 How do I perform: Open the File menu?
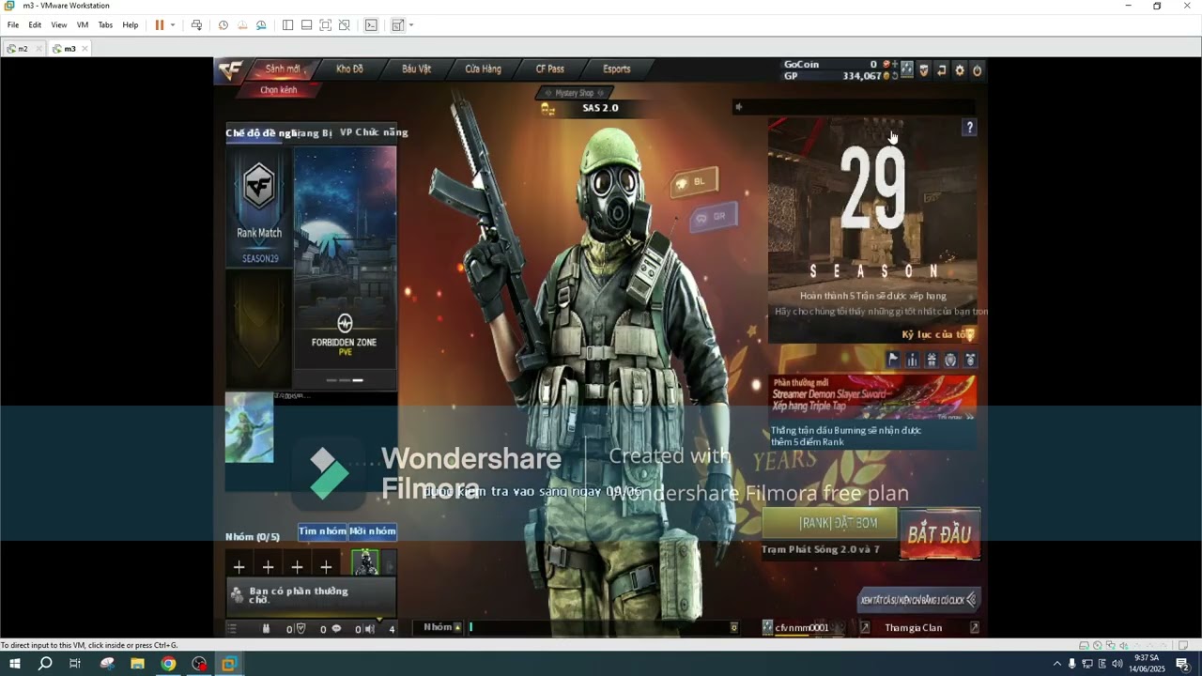(13, 25)
